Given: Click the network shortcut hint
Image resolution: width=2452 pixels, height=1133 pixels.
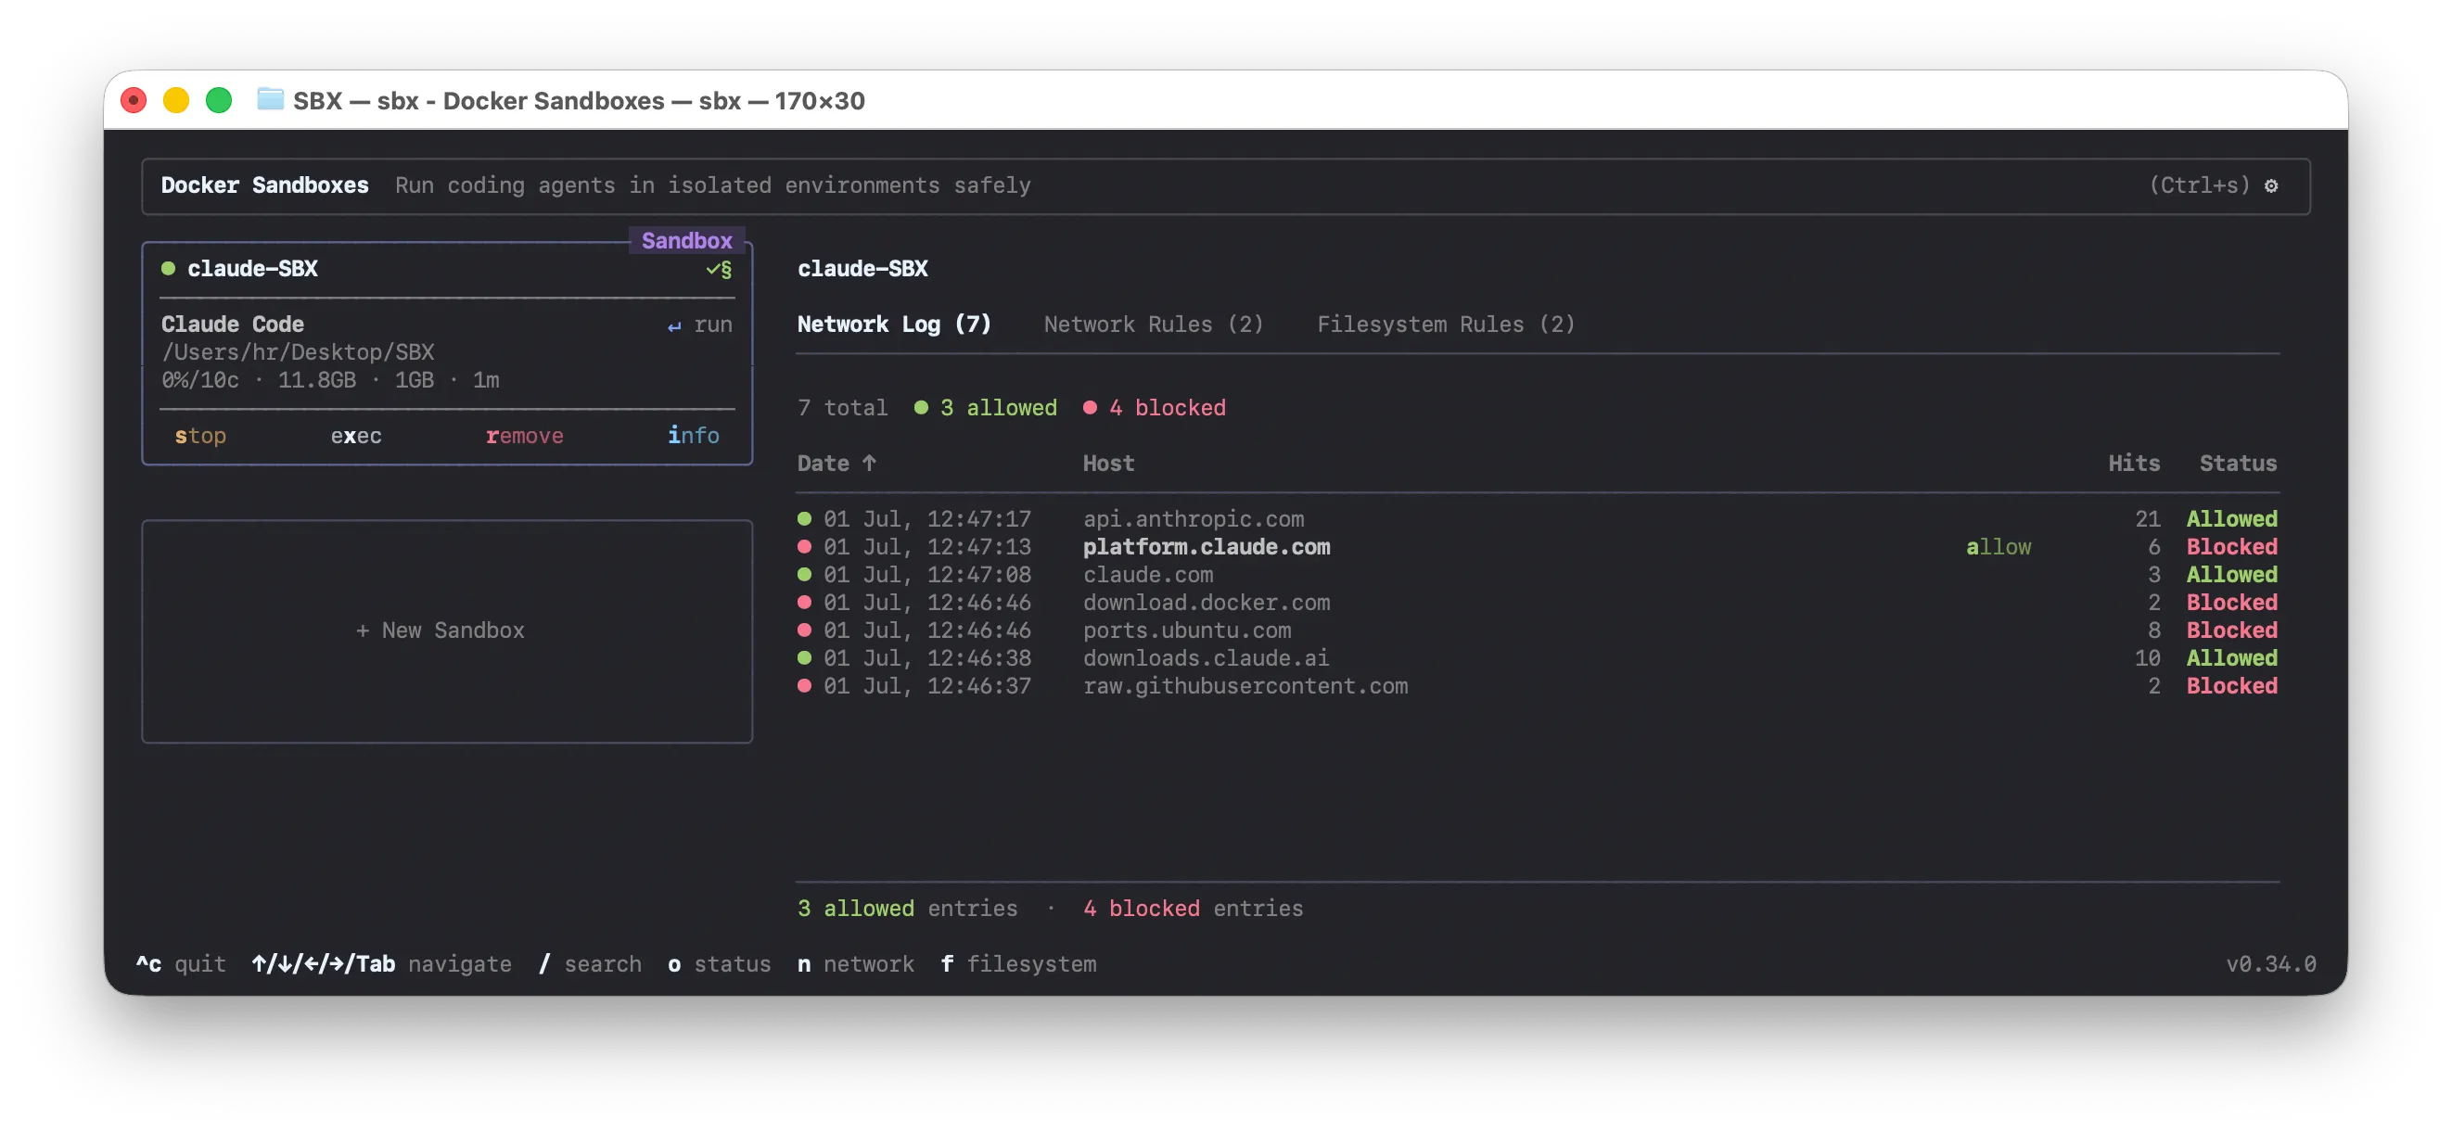Looking at the screenshot, I should (856, 964).
